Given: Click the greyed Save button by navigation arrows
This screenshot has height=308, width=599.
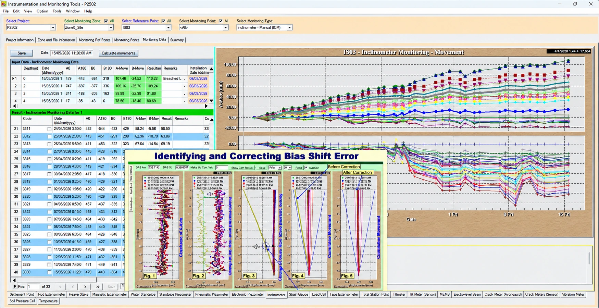Looking at the screenshot, I should (111, 287).
